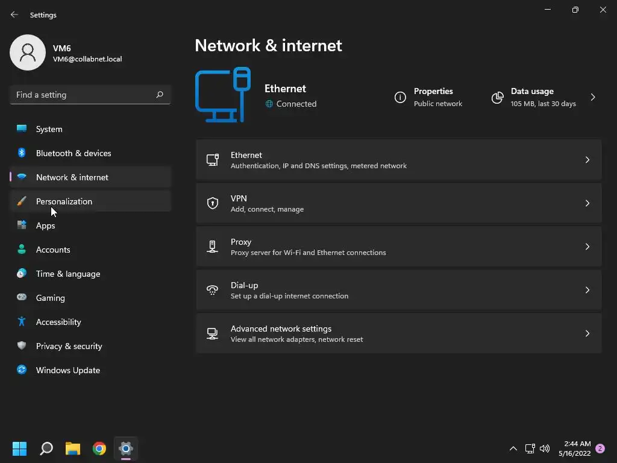
Task: Click the Properties info icon
Action: pos(400,97)
